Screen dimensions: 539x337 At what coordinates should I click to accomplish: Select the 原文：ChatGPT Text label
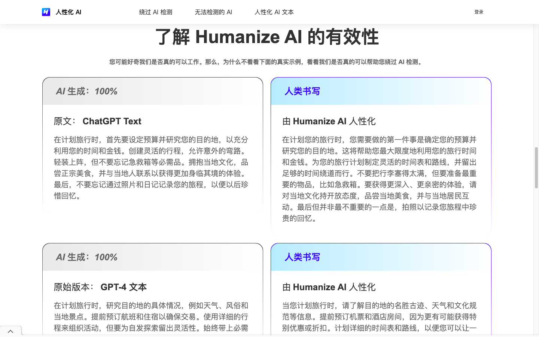[x=97, y=121]
